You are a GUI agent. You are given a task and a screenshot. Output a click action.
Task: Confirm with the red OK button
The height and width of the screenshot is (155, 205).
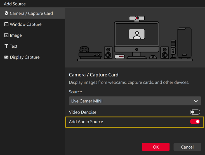pyautogui.click(x=155, y=147)
